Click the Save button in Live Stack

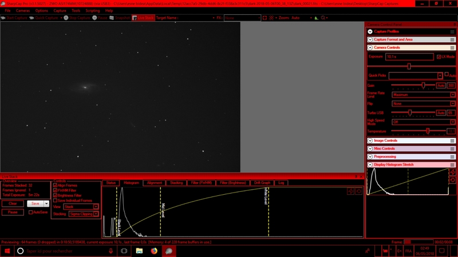tap(35, 204)
